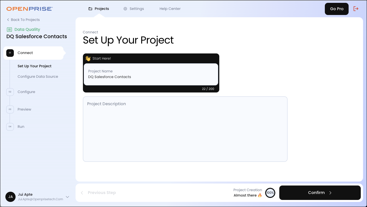Click the Confirm button
Viewport: 367px width, 207px height.
pyautogui.click(x=320, y=193)
